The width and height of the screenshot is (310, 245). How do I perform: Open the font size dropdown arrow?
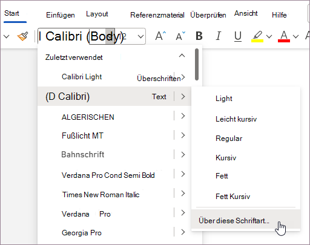pos(140,36)
